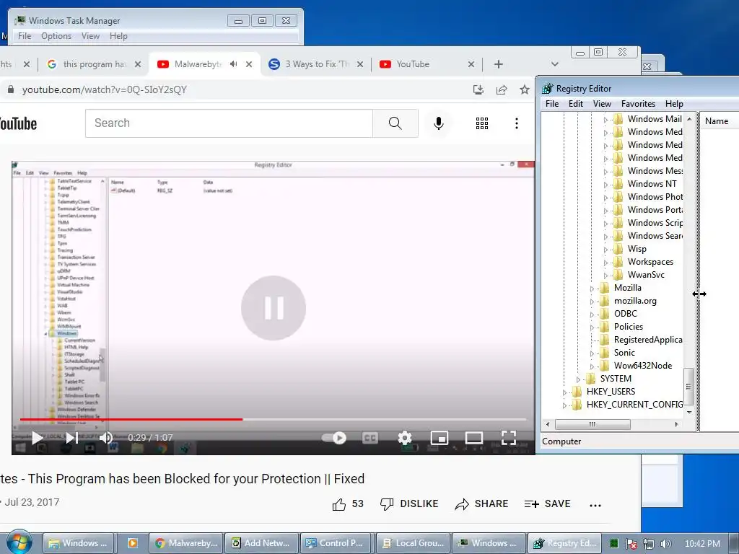The height and width of the screenshot is (554, 739).
Task: Open Task Manager Options menu
Action: coord(56,36)
